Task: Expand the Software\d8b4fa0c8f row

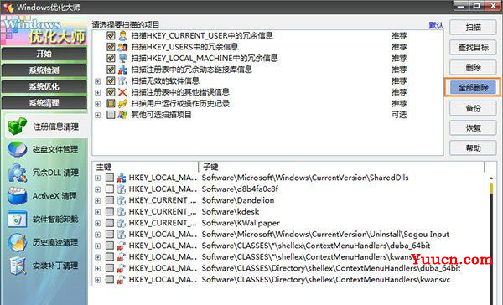Action: point(97,189)
